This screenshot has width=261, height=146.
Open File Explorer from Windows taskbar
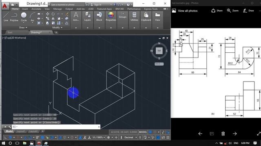coord(24,143)
